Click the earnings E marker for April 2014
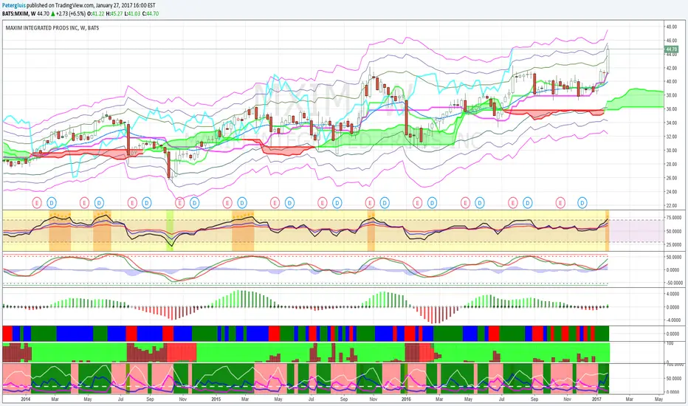Viewport: 688px width, 406px height. (x=84, y=203)
